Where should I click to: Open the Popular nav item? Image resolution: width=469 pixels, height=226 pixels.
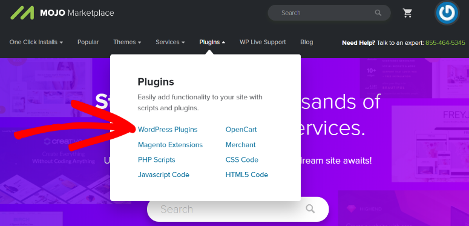pyautogui.click(x=88, y=42)
